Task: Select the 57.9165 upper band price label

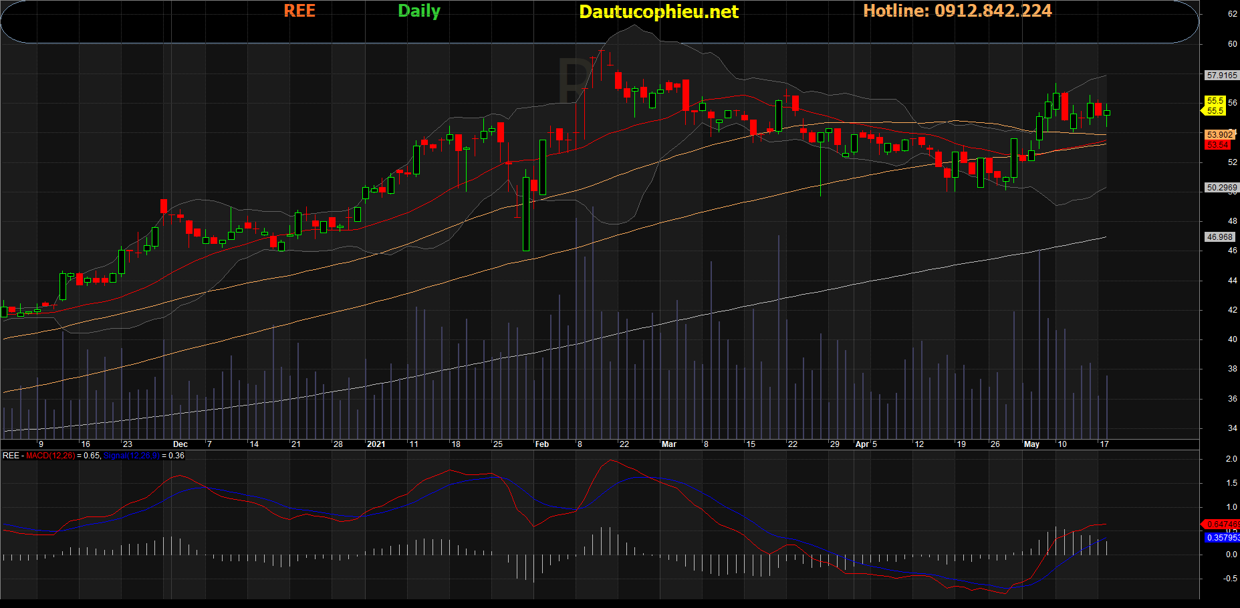Action: tap(1222, 75)
